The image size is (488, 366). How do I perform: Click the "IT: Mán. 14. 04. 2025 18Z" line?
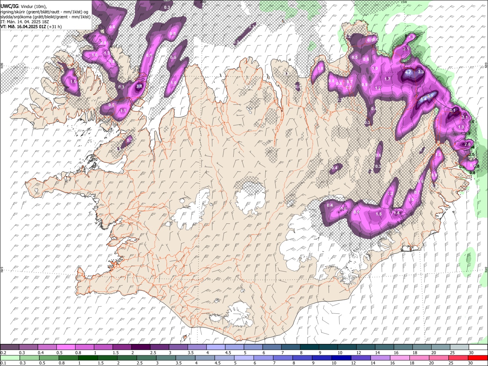tap(24, 22)
